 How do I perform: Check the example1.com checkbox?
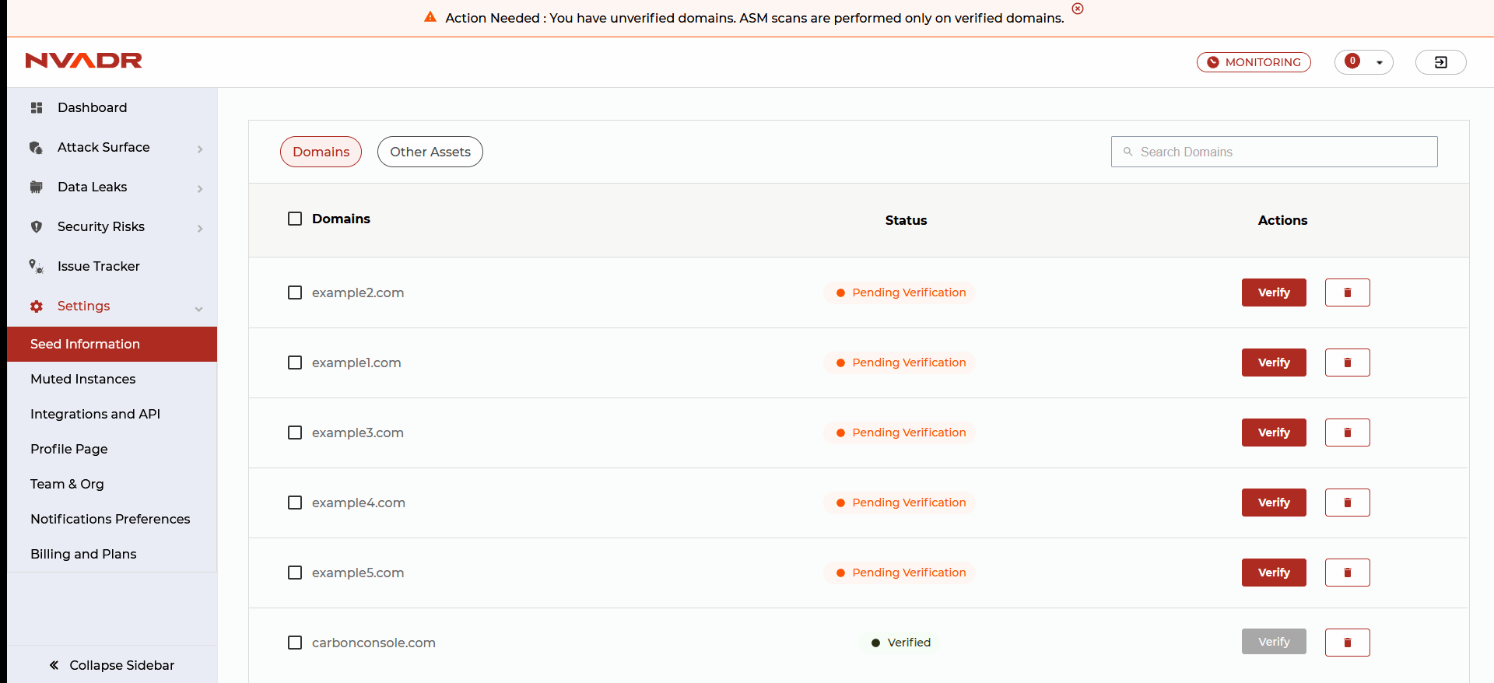coord(295,363)
